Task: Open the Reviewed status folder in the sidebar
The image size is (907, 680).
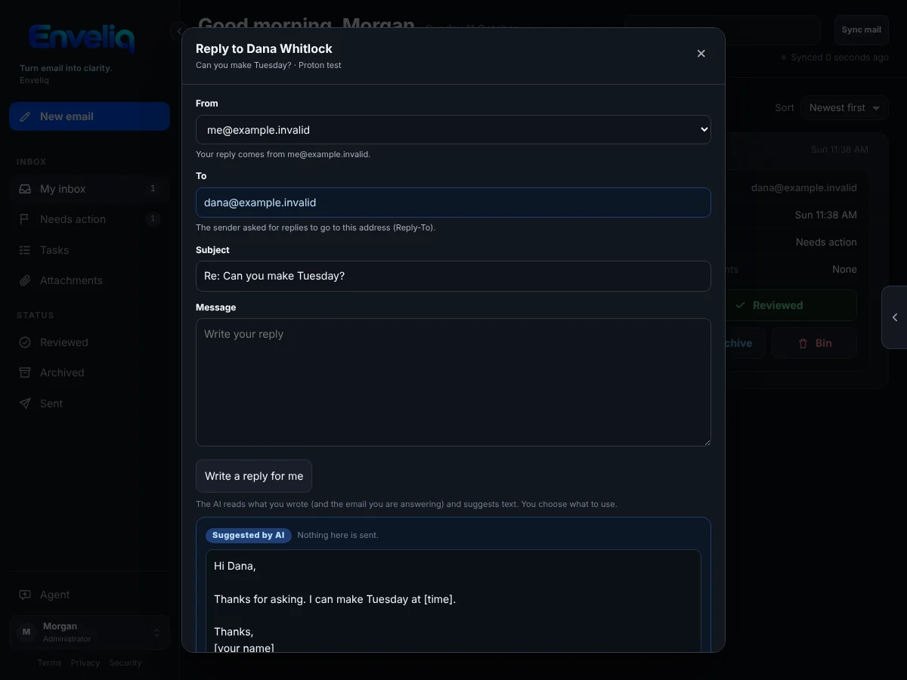Action: pos(89,342)
